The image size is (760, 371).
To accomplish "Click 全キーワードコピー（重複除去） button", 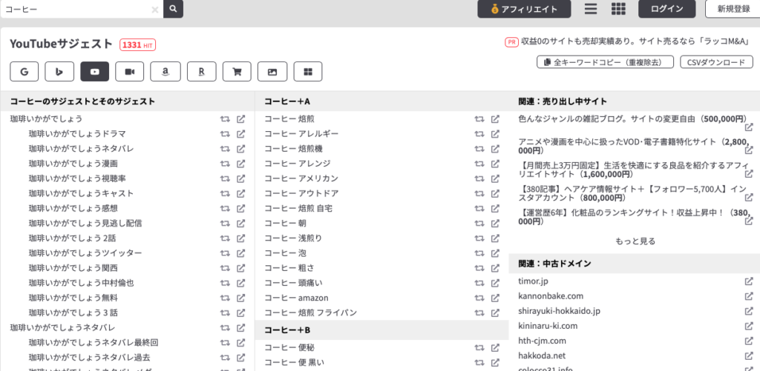I will tap(606, 62).
